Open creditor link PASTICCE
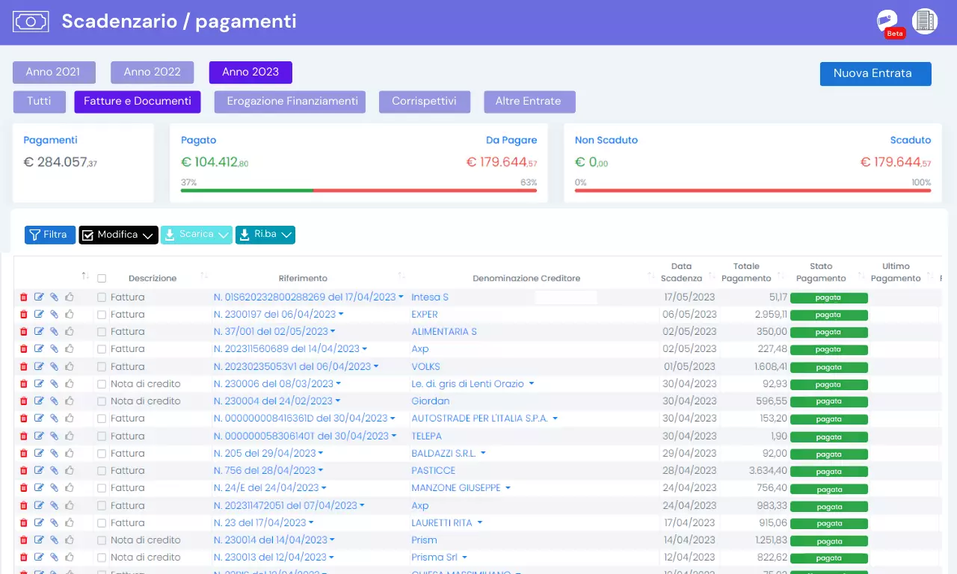 coord(434,471)
